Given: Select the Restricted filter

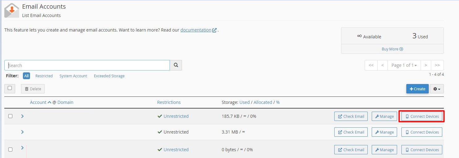Looking at the screenshot, I should coord(44,76).
